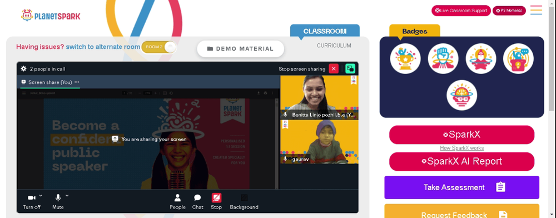Expand camera options chevron
556x218 pixels.
point(41,195)
